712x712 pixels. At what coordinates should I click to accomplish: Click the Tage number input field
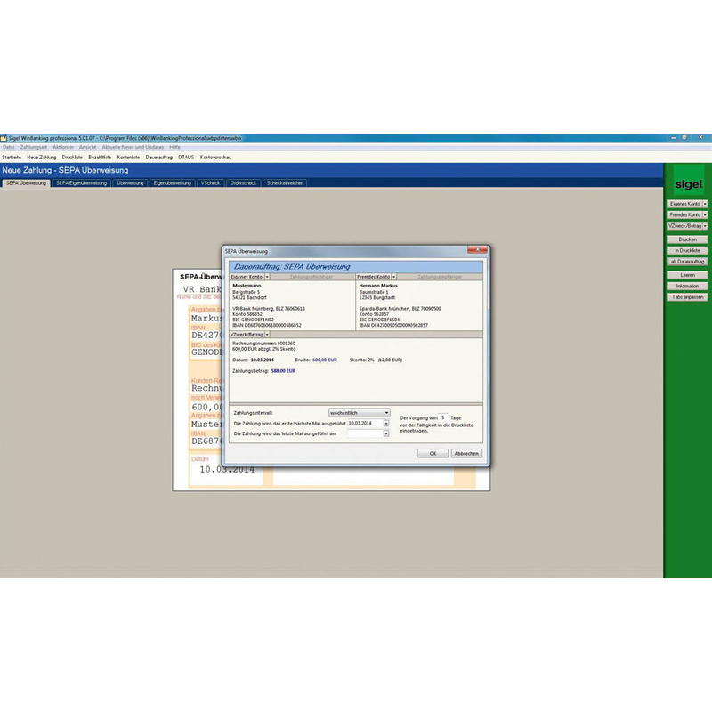click(x=443, y=417)
